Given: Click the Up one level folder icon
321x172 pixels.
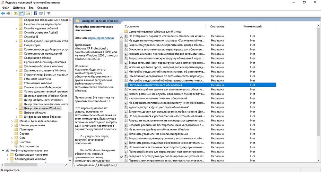Looking at the screenshot, I should (x=16, y=13).
